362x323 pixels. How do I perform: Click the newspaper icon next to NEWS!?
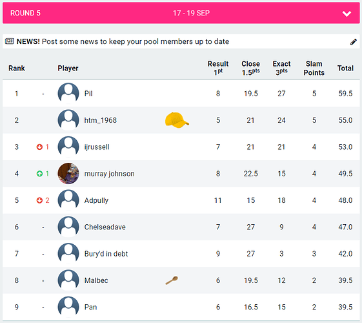point(10,41)
